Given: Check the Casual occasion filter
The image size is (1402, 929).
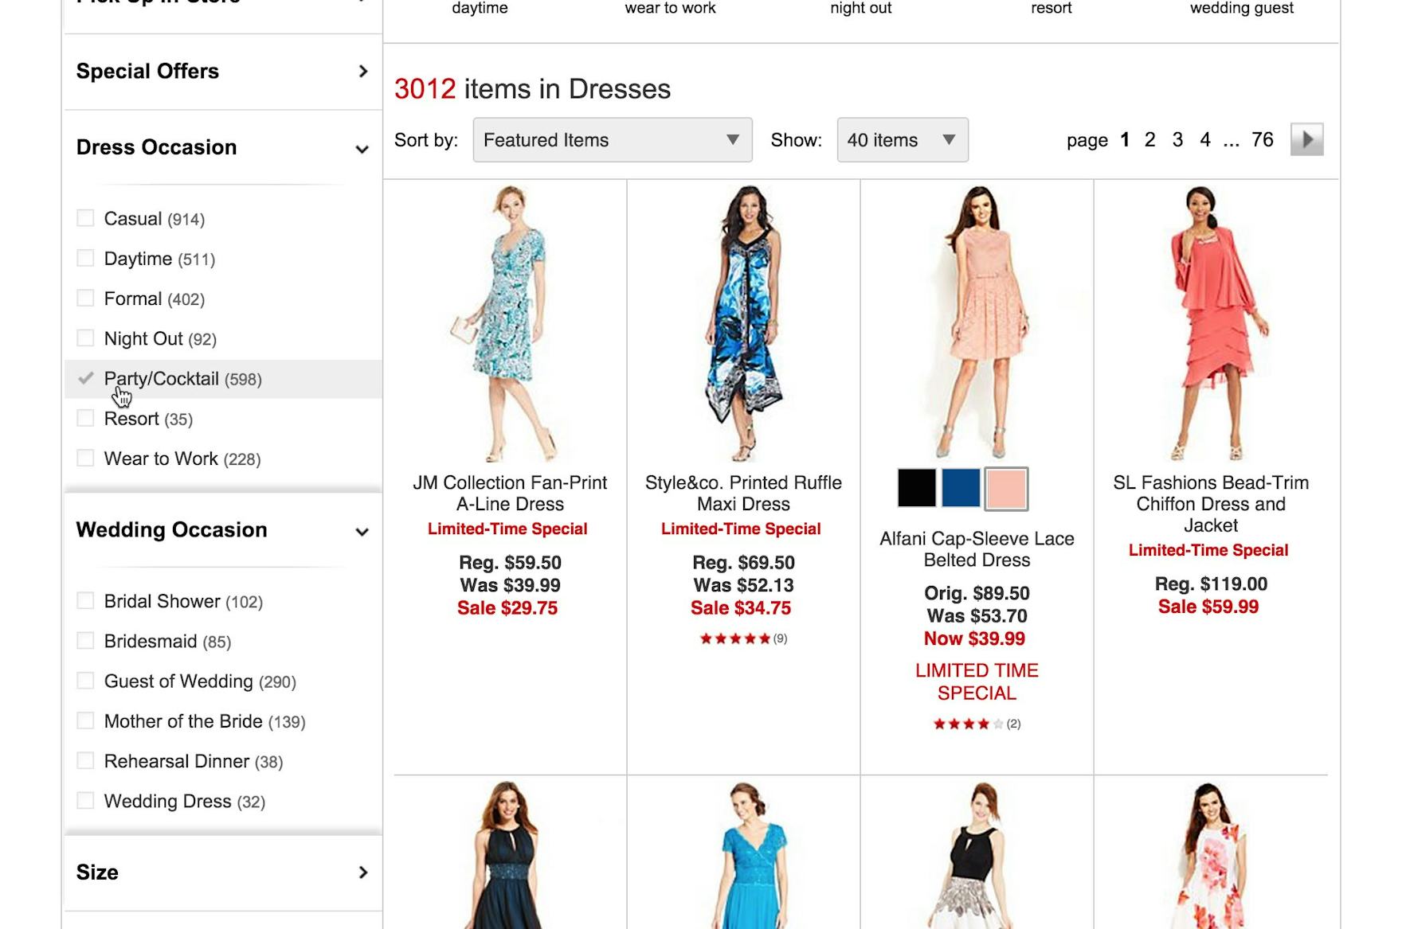Looking at the screenshot, I should [x=85, y=219].
